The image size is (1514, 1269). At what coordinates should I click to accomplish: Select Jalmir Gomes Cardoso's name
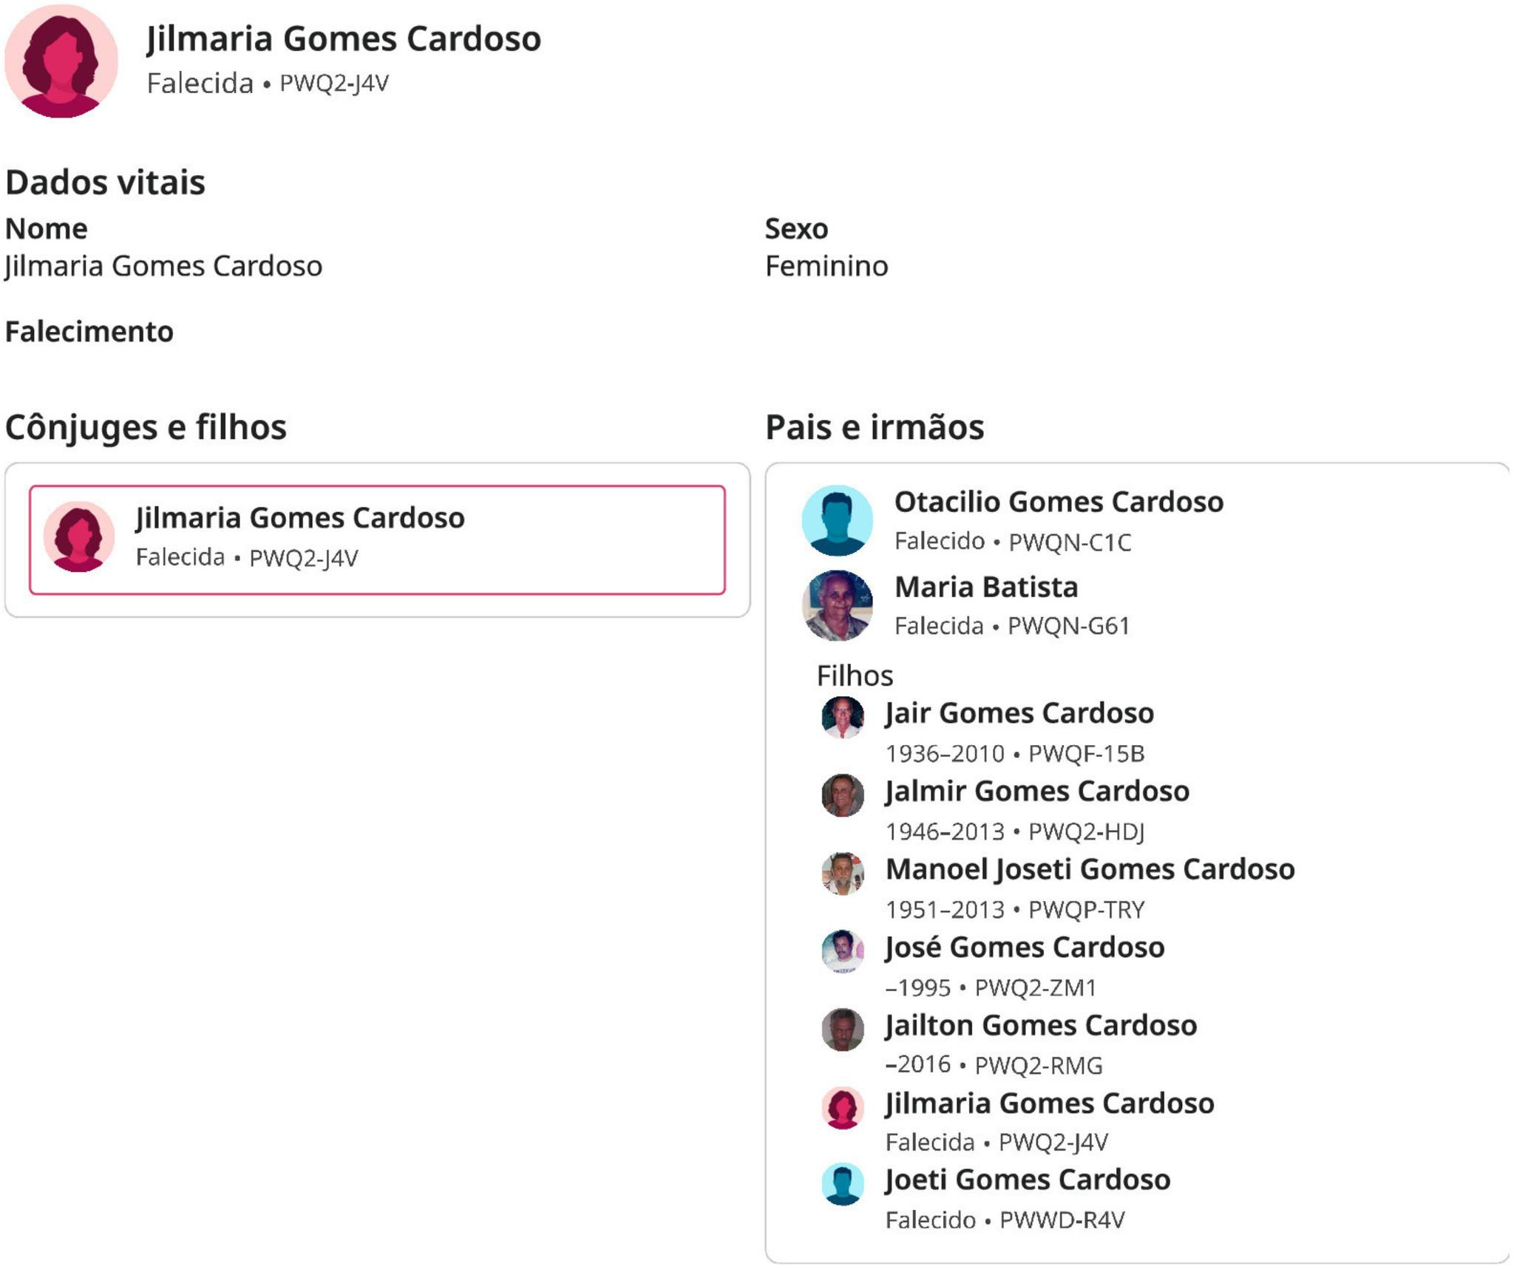coord(1037,791)
